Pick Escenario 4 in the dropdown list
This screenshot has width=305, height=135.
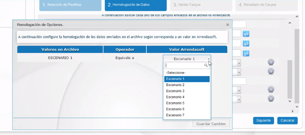tap(187, 97)
